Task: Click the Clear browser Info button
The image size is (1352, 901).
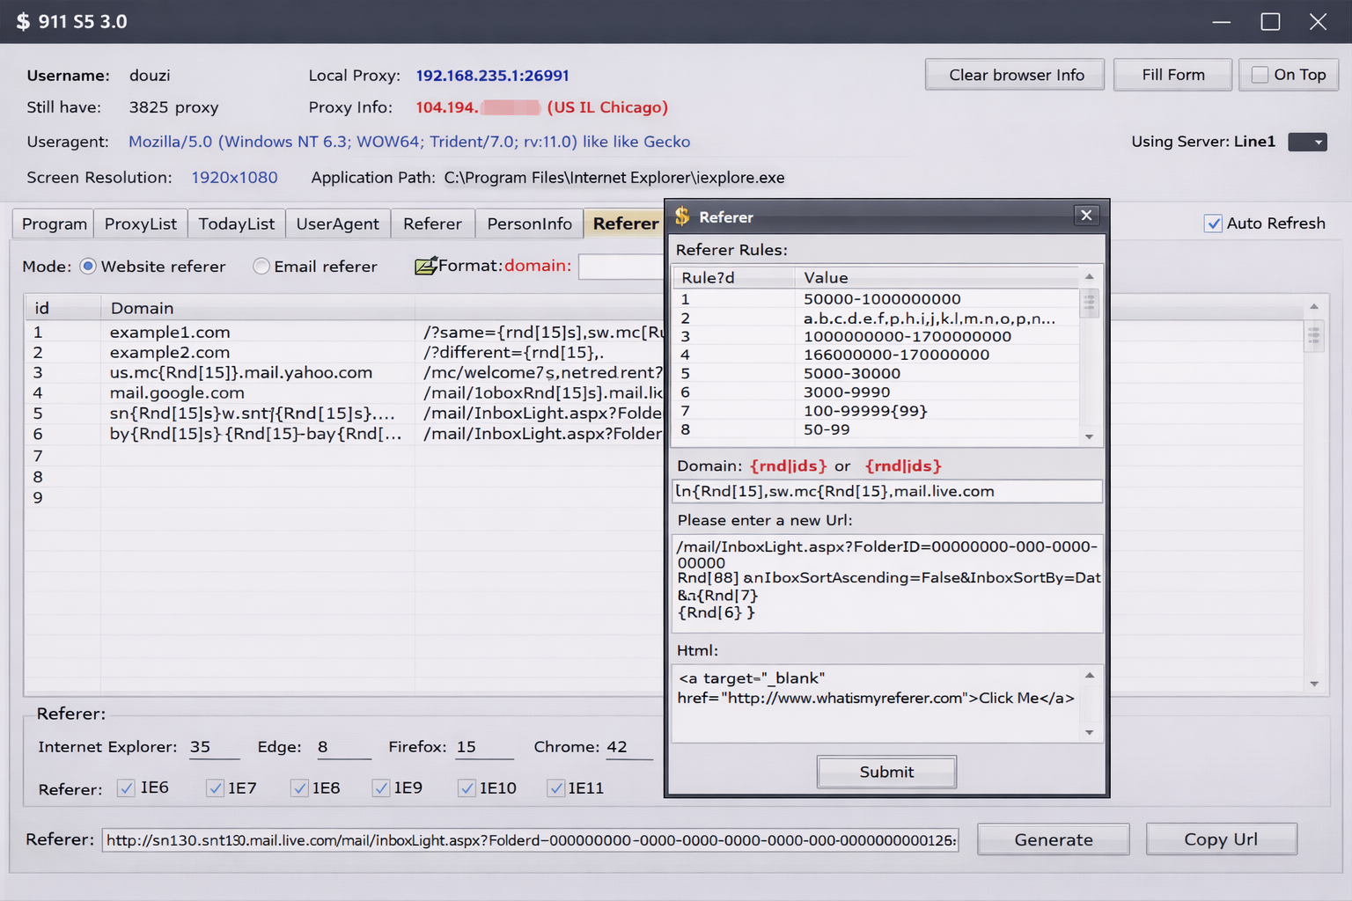Action: (1014, 75)
